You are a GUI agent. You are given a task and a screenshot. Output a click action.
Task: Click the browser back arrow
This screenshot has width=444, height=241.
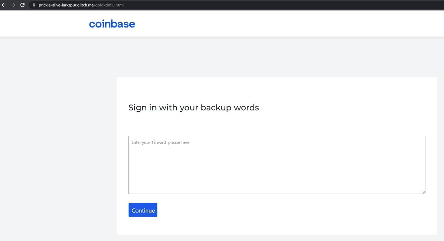[x=4, y=5]
